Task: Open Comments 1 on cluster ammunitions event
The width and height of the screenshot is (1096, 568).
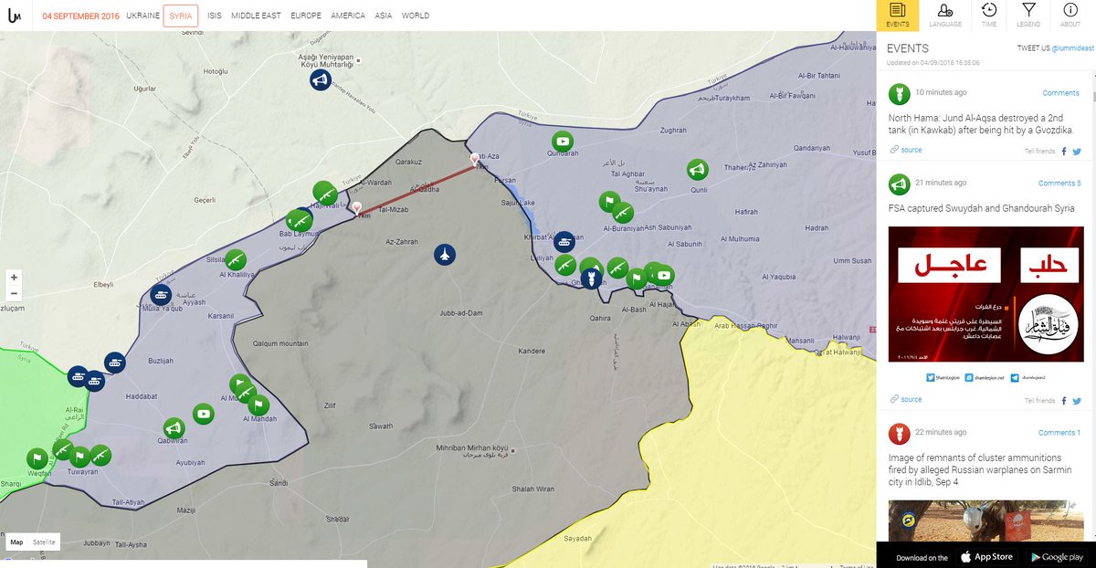Action: [x=1059, y=433]
